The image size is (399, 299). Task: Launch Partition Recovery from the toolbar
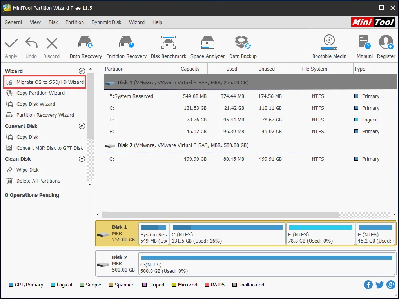tap(126, 45)
